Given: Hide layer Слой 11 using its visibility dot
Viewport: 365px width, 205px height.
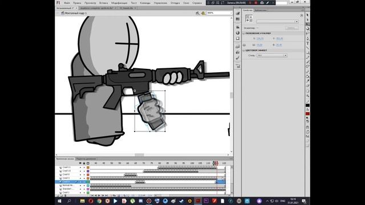Looking at the screenshot, I should [x=80, y=167].
